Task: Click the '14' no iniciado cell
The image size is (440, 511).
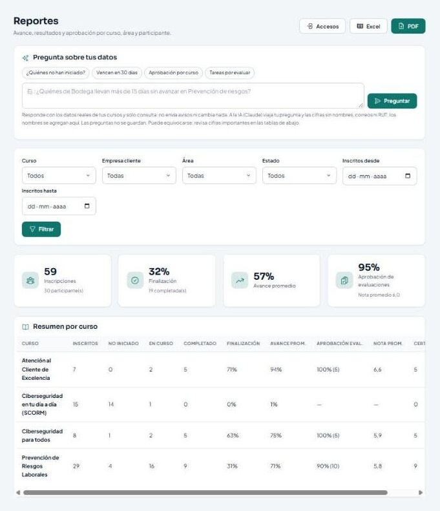Action: [x=111, y=404]
